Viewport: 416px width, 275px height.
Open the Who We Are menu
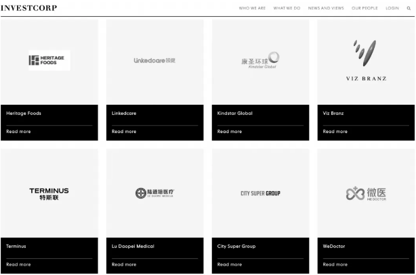(252, 8)
